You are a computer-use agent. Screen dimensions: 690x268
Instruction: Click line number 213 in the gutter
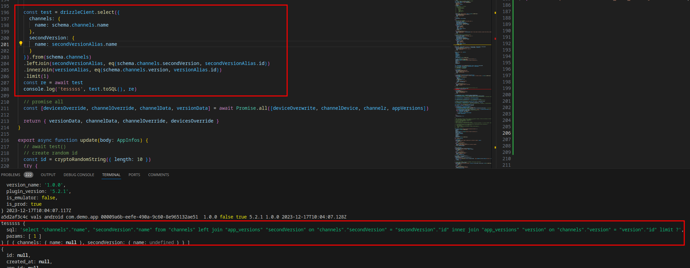[5, 121]
